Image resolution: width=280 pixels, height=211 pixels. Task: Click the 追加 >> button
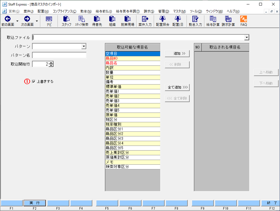(x=177, y=53)
